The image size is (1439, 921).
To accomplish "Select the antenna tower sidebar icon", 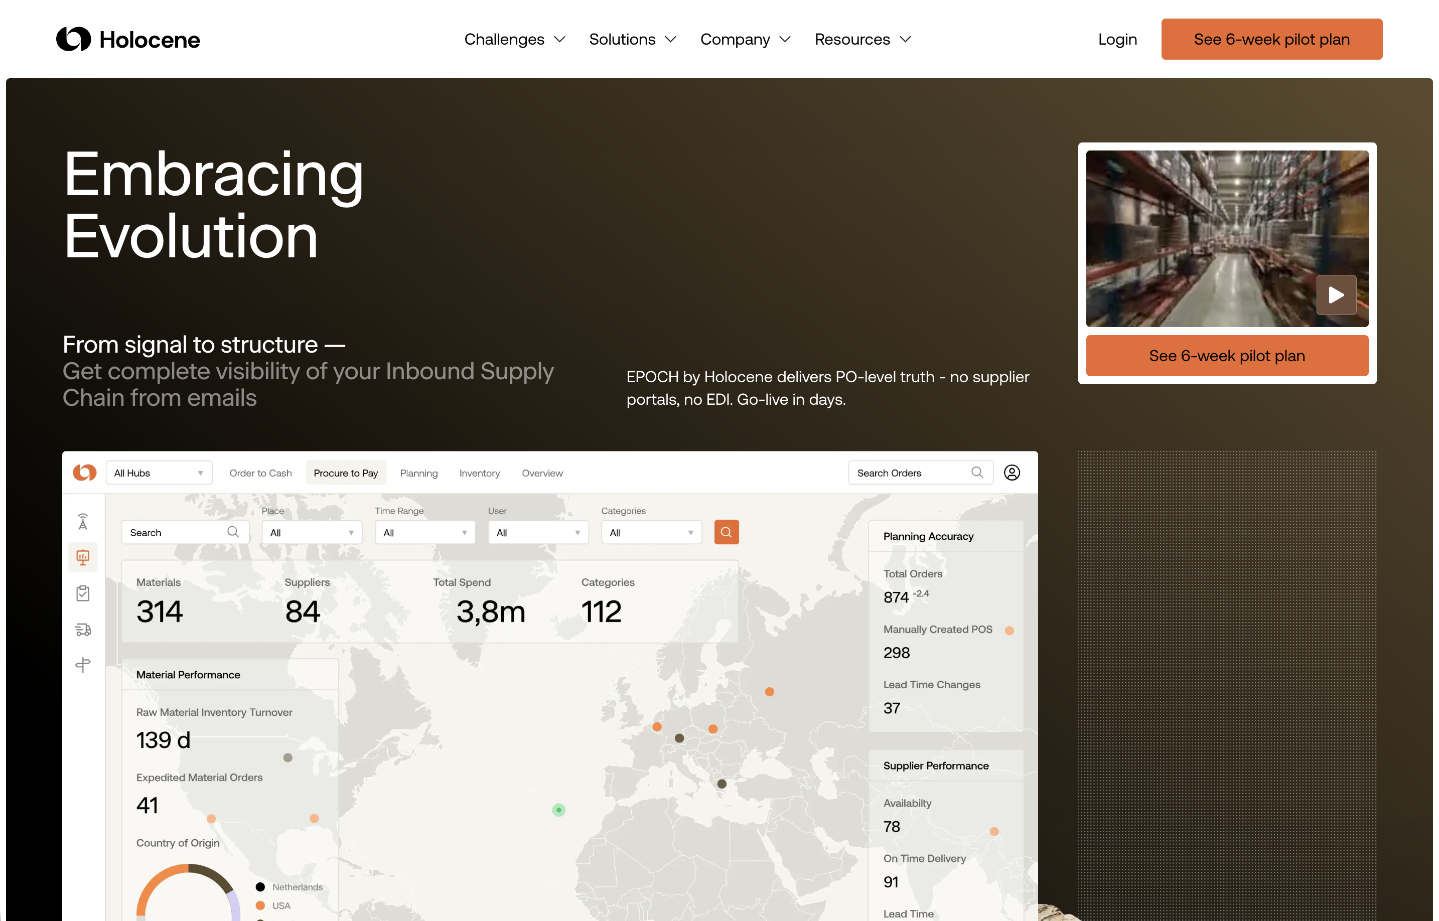I will [x=83, y=522].
